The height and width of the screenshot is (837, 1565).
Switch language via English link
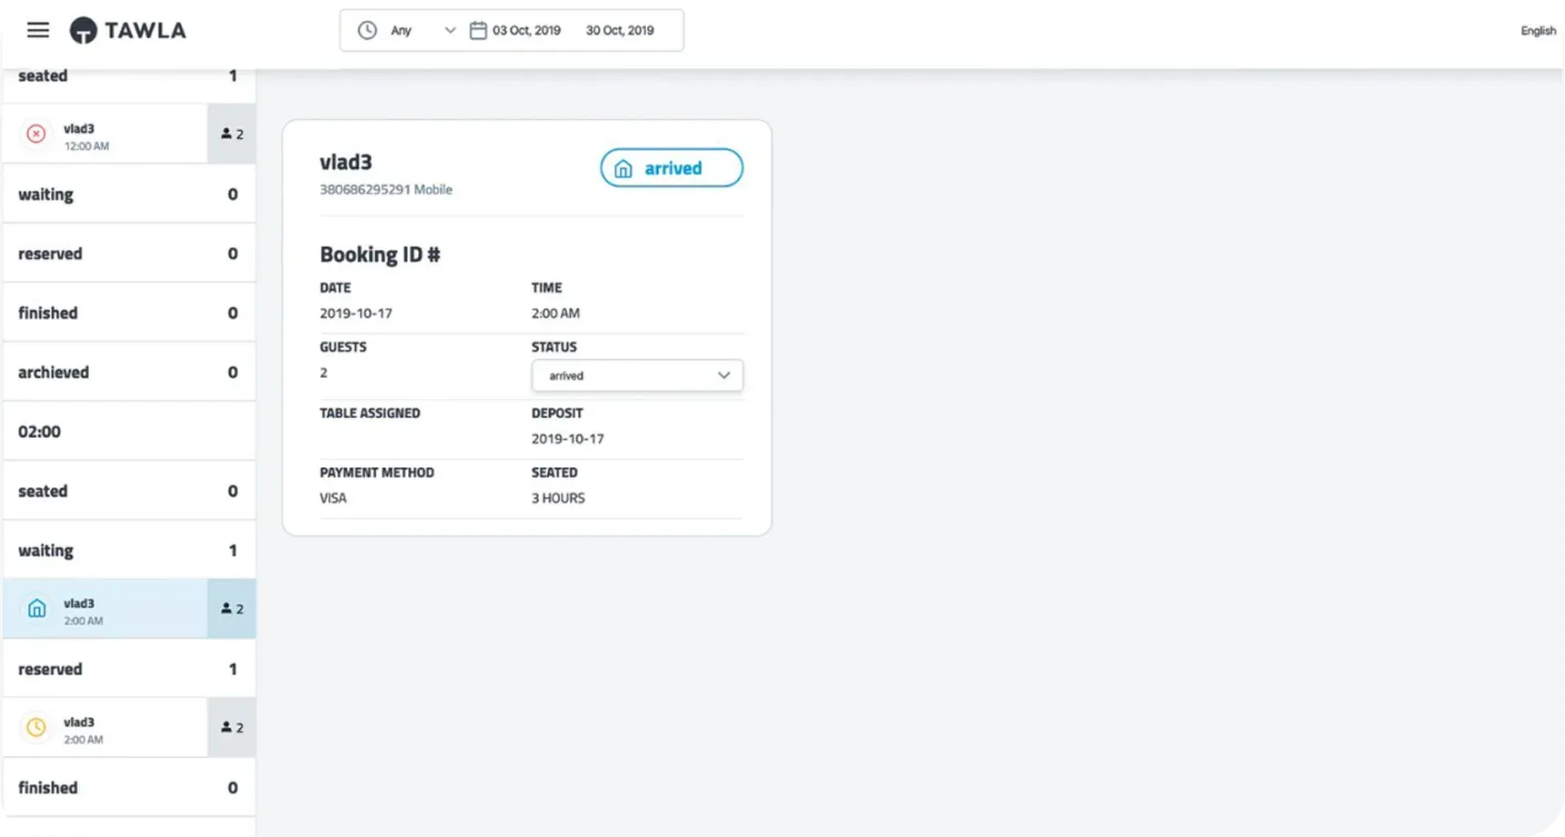pyautogui.click(x=1538, y=31)
